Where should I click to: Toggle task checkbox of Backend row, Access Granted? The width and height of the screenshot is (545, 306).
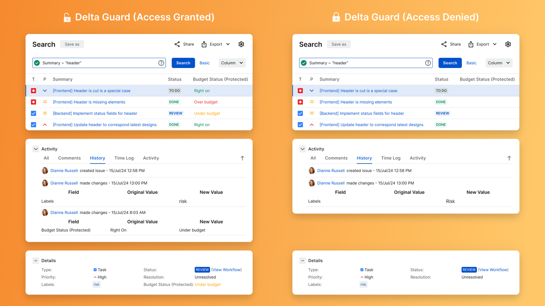(33, 113)
